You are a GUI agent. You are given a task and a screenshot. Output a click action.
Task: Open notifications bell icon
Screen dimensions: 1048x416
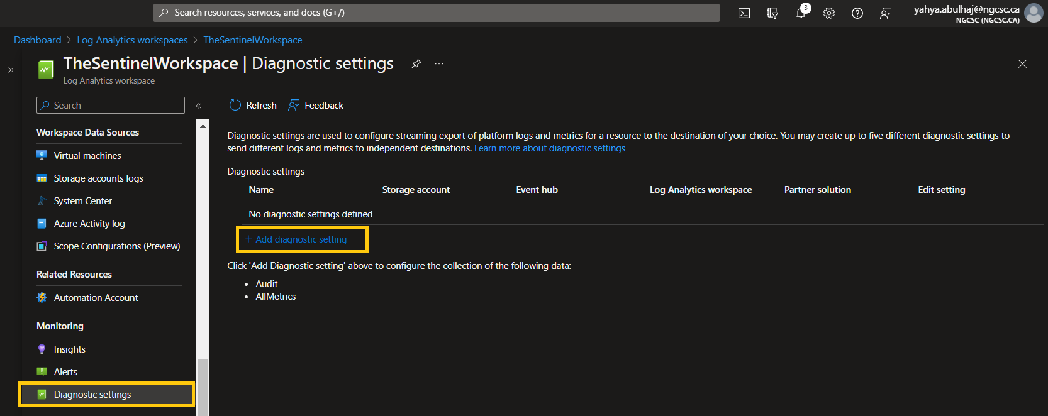coord(801,13)
